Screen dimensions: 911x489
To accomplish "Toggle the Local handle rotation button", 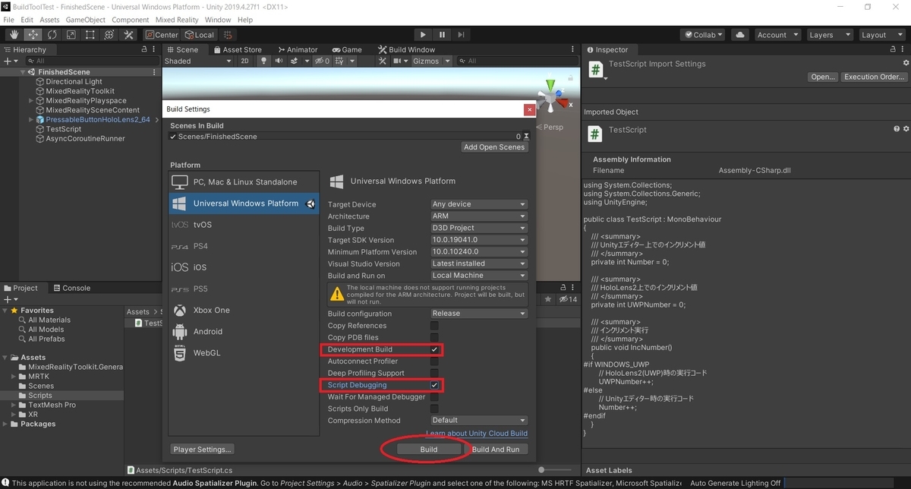I will (200, 35).
